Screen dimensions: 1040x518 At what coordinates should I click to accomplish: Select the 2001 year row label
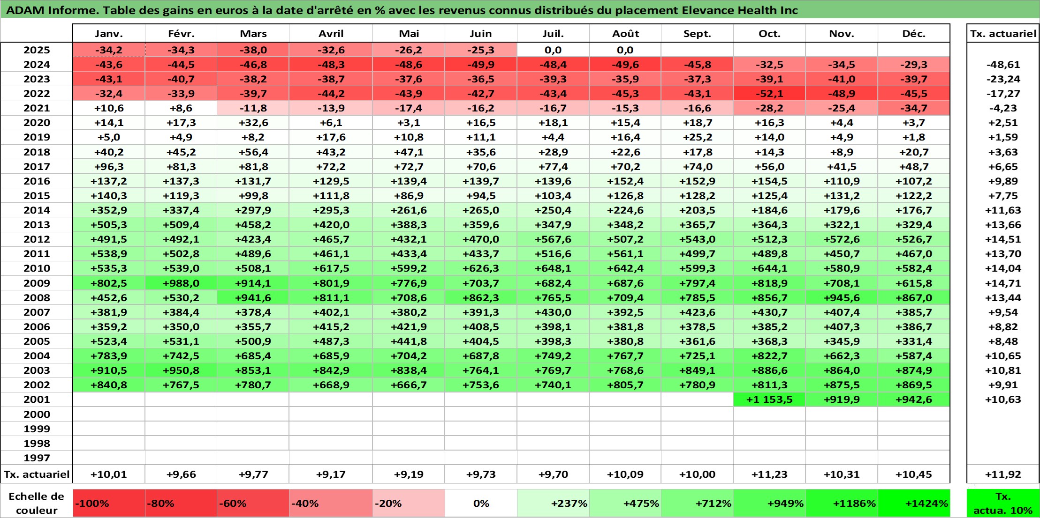click(x=37, y=400)
